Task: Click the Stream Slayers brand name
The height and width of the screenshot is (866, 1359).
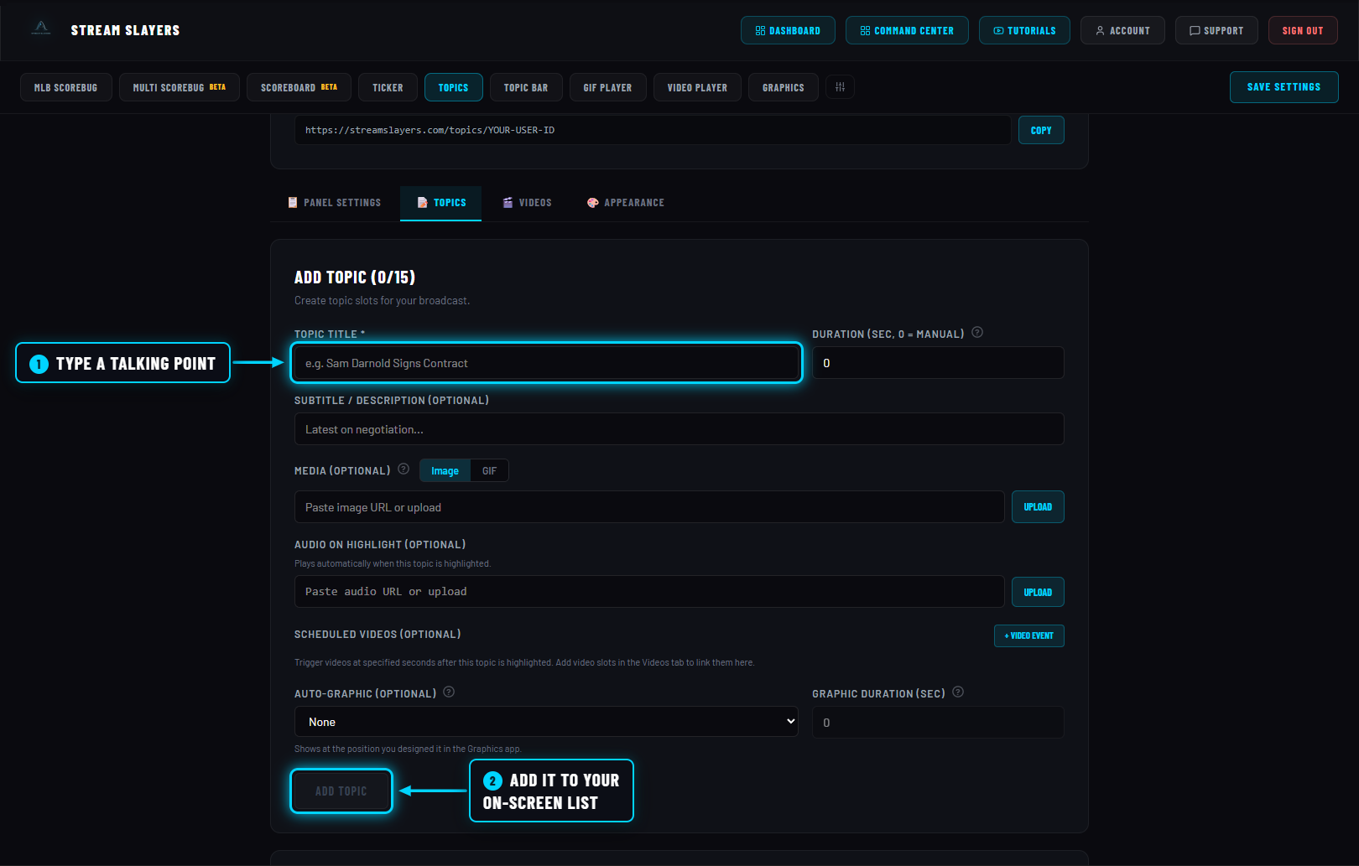Action: pos(125,30)
